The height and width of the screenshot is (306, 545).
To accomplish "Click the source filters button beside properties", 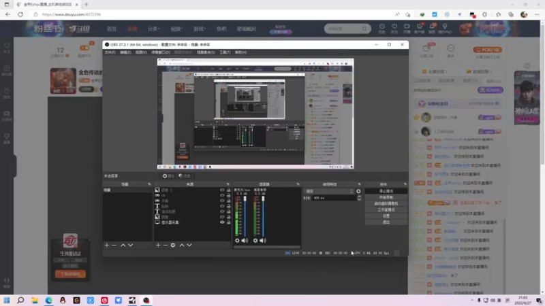I will coord(185,176).
